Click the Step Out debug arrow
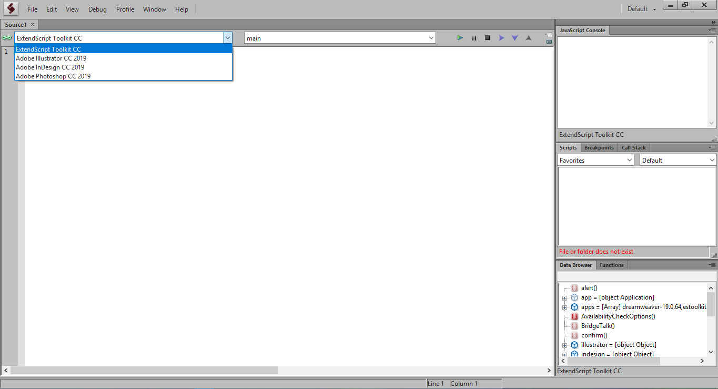Viewport: 718px width, 389px height. pos(529,38)
